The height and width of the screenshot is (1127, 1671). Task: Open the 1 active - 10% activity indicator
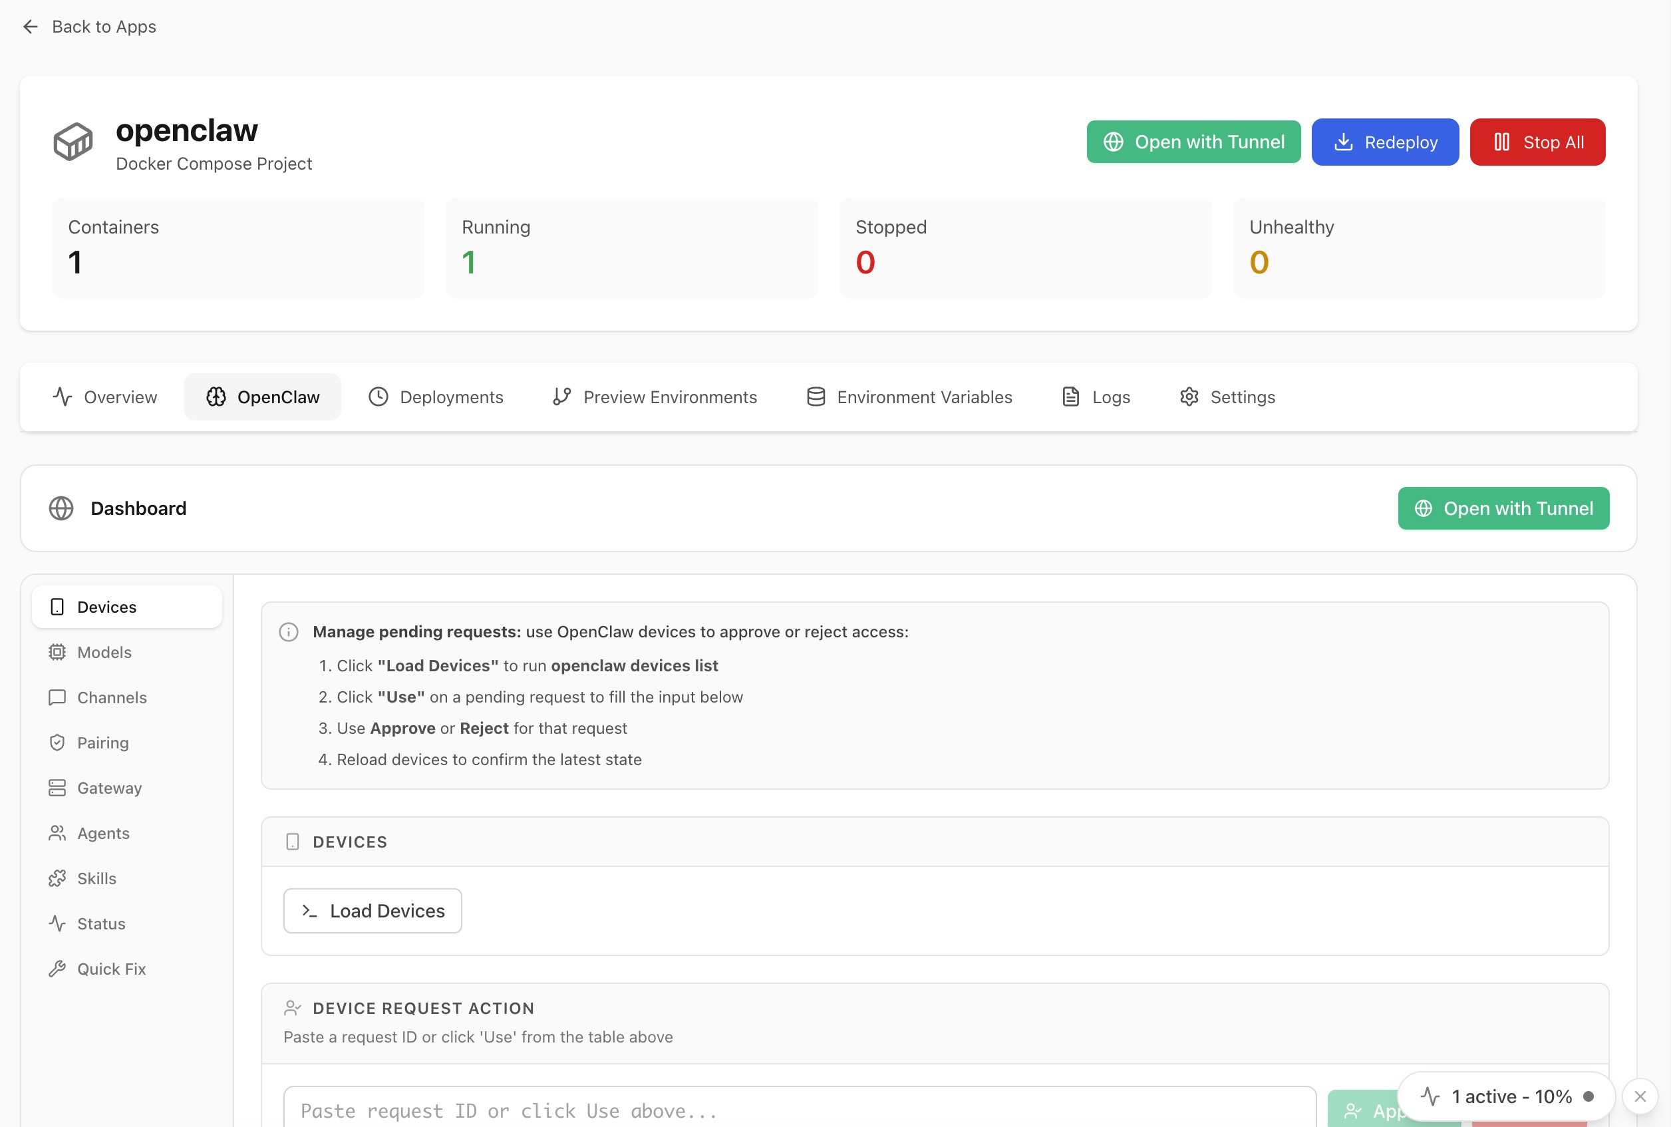[x=1506, y=1096]
